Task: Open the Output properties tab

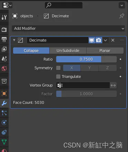Action: tap(4, 39)
